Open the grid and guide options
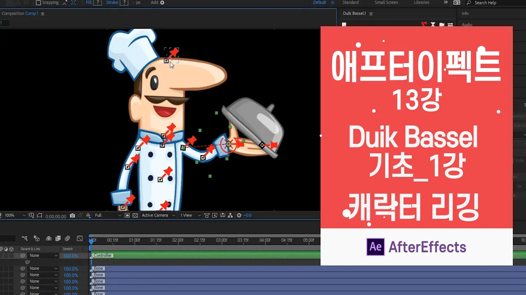Viewport: 526px width, 295px height. [31, 215]
